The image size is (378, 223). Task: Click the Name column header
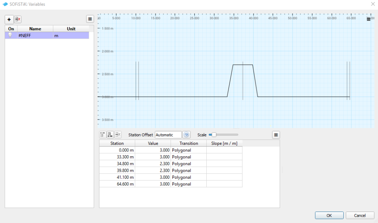point(35,29)
